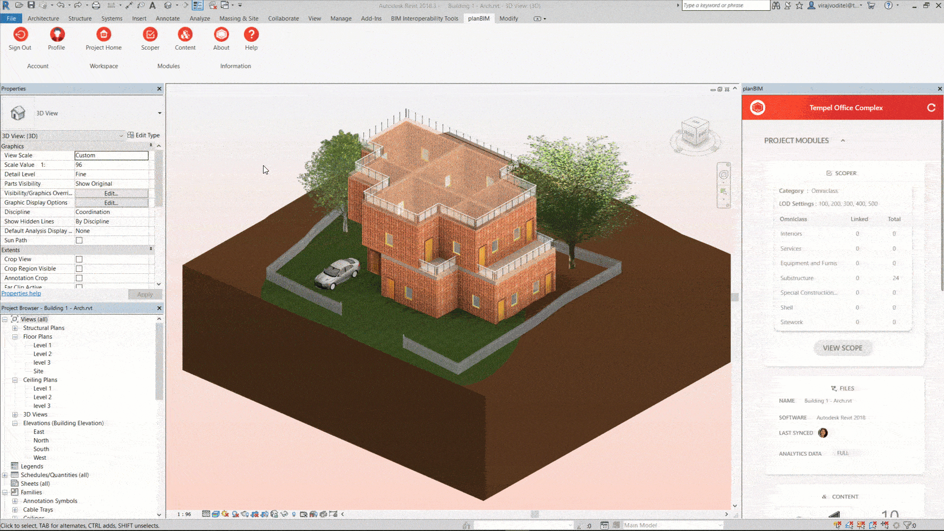Expand the Structural Plans tree node
The width and height of the screenshot is (944, 531).
point(15,328)
